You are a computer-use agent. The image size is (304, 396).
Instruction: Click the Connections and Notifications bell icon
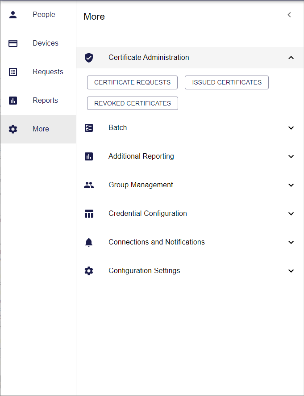point(89,242)
